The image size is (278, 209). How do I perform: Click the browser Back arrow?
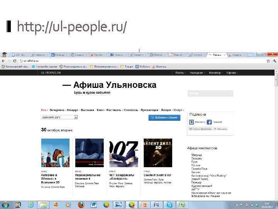click(3, 61)
